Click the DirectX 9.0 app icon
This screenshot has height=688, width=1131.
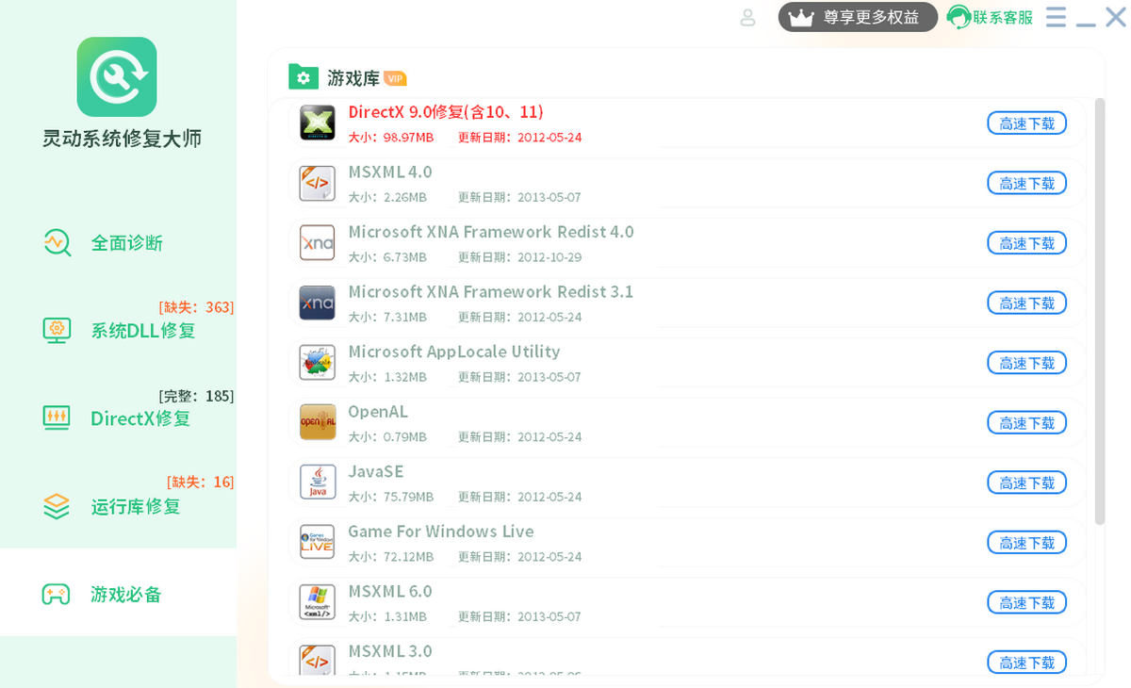pyautogui.click(x=317, y=123)
